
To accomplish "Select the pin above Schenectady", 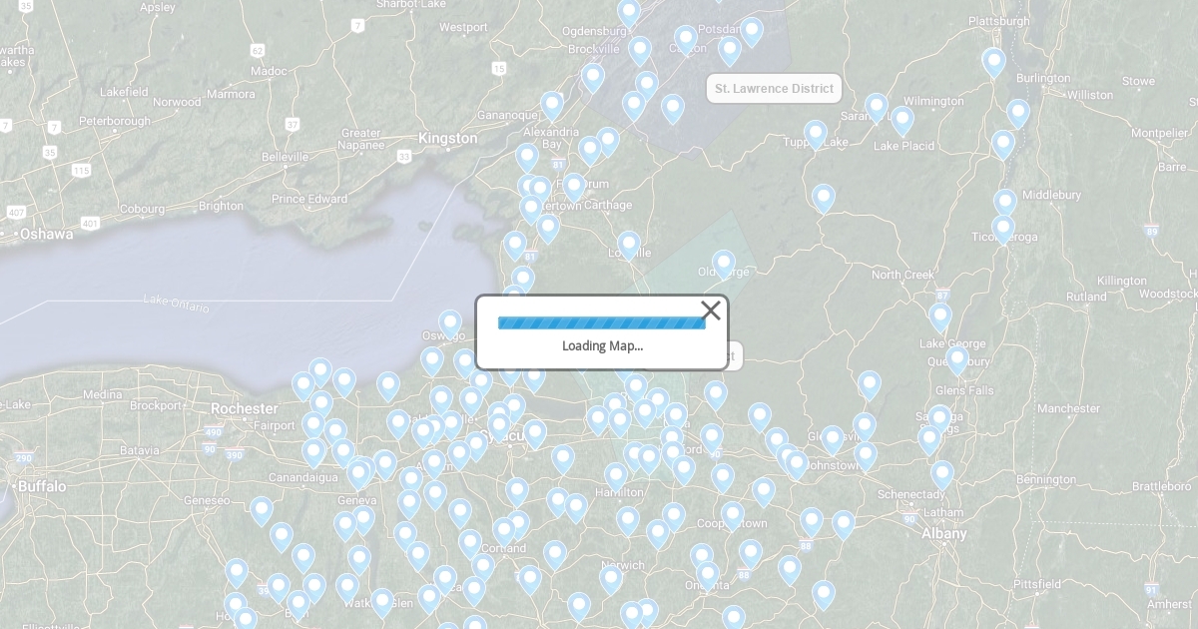I will coord(942,474).
